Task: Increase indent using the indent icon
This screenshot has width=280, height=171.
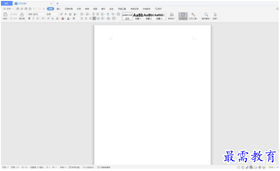Action: 98,14
